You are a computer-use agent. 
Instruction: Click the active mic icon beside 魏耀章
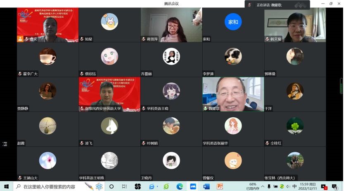pyautogui.click(x=206, y=109)
